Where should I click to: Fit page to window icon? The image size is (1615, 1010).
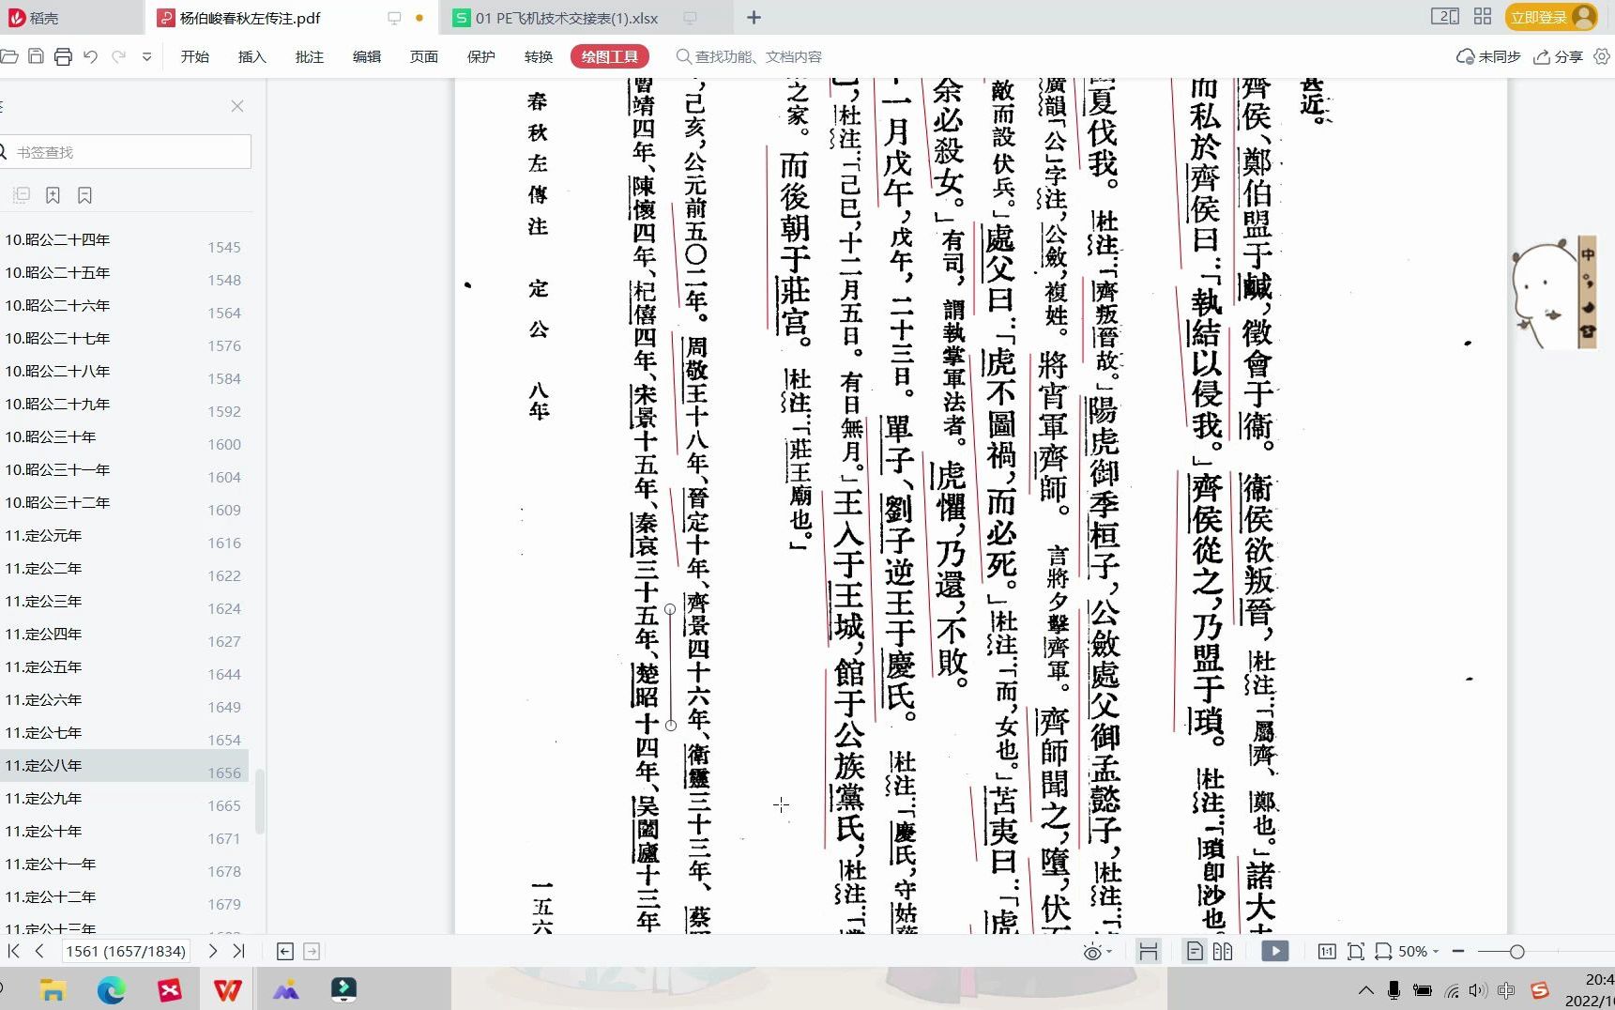pos(1355,951)
